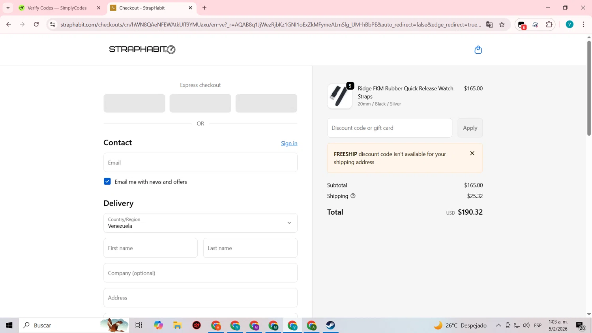Click the Windows taskbar Buscar search box

point(74,326)
